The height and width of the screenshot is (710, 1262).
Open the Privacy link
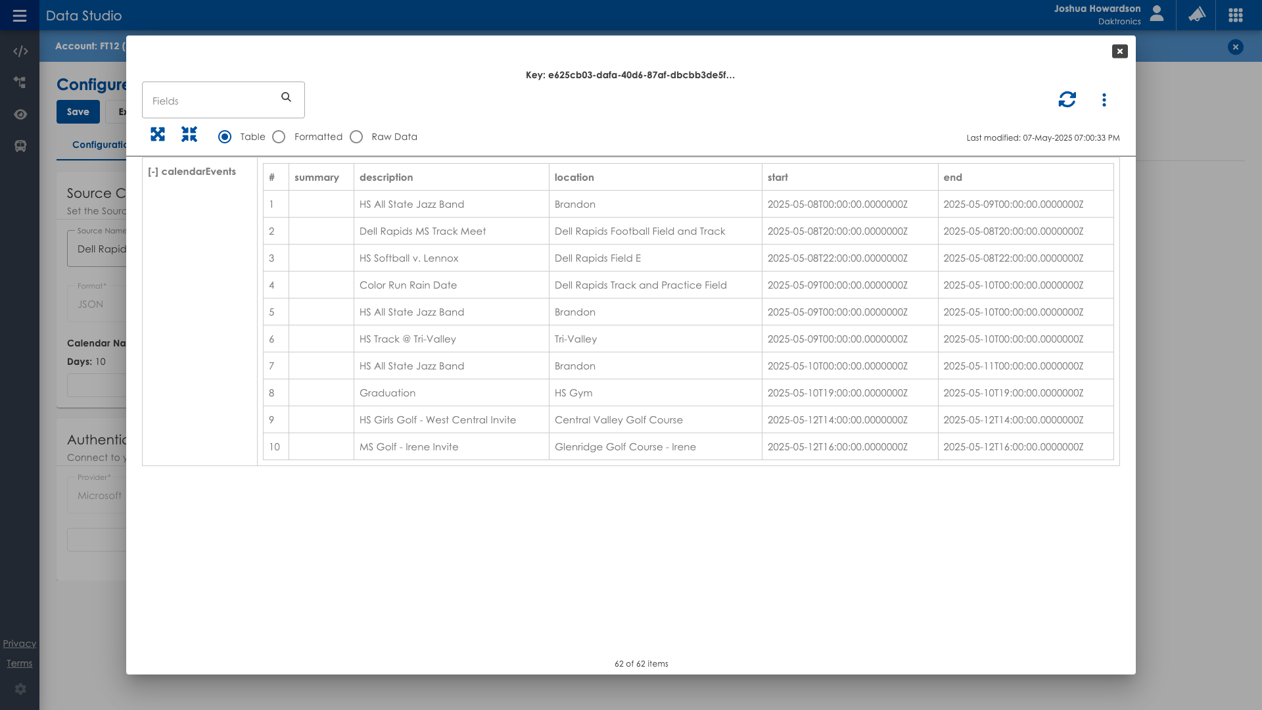[x=19, y=643]
